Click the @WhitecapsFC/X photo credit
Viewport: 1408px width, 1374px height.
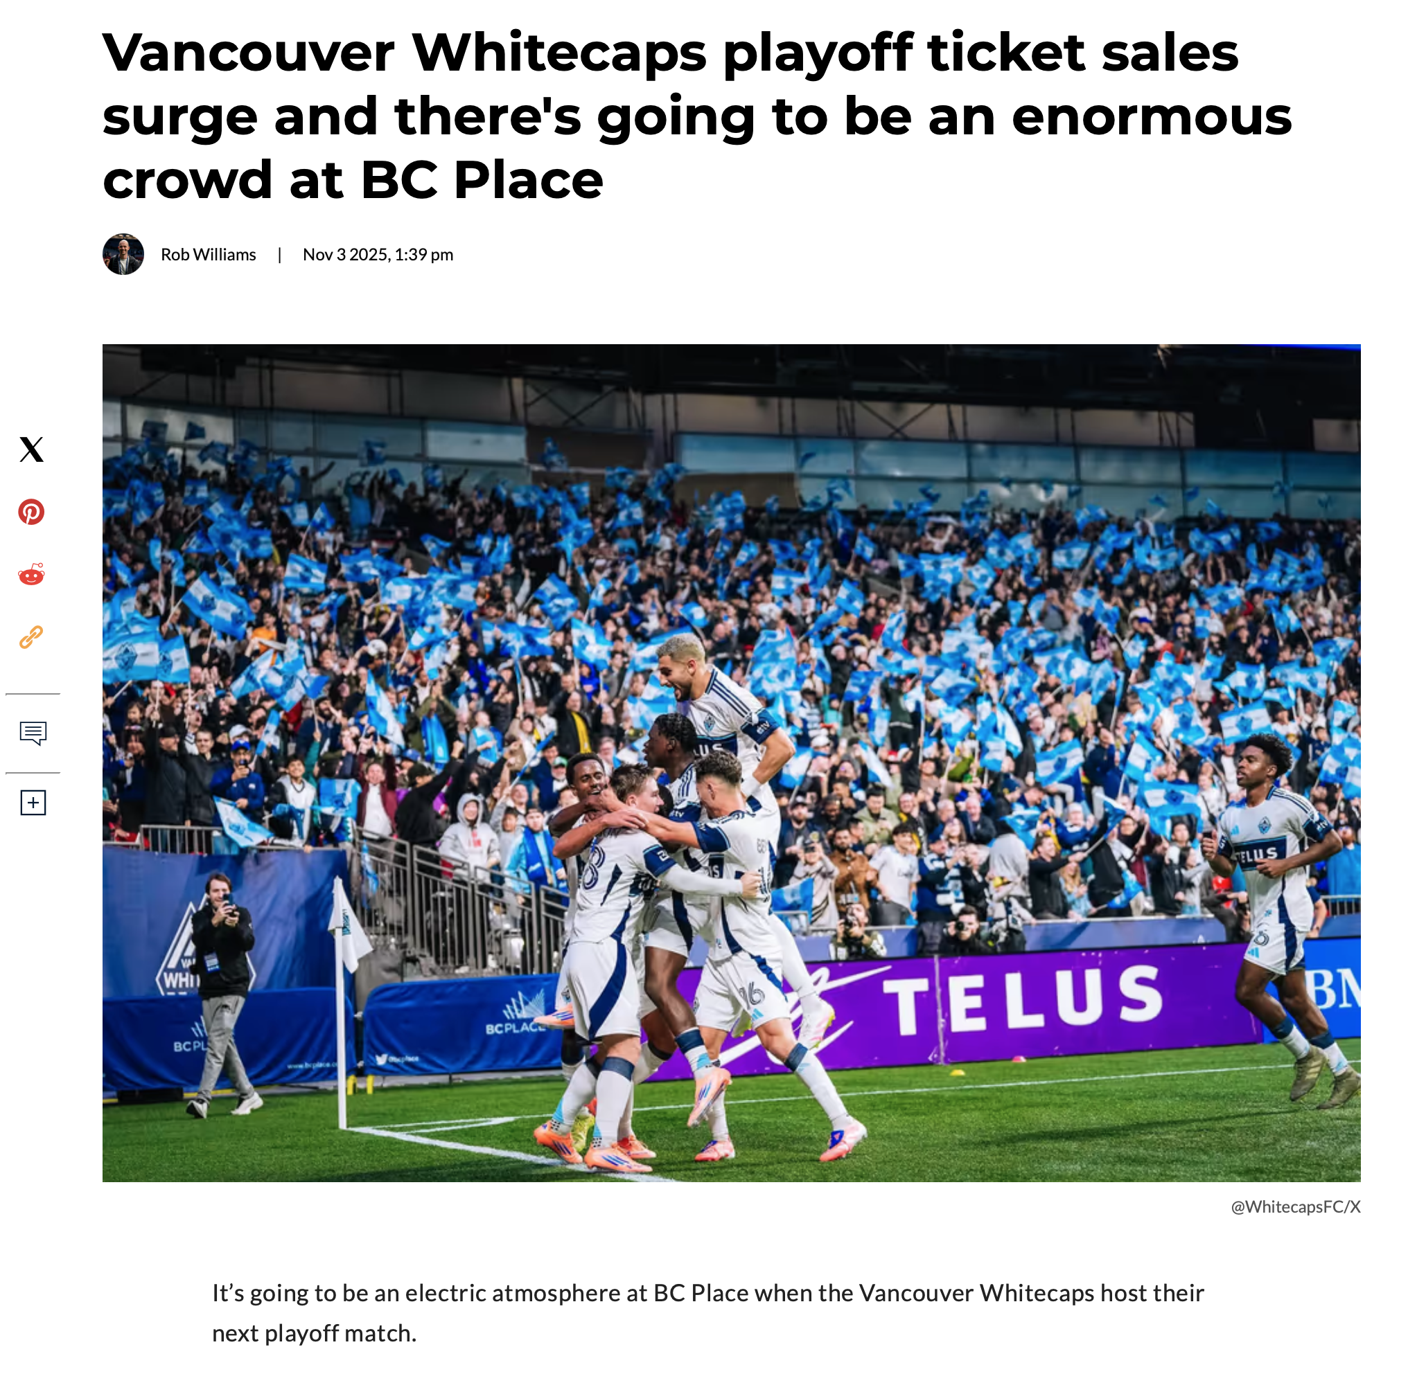(1294, 1206)
